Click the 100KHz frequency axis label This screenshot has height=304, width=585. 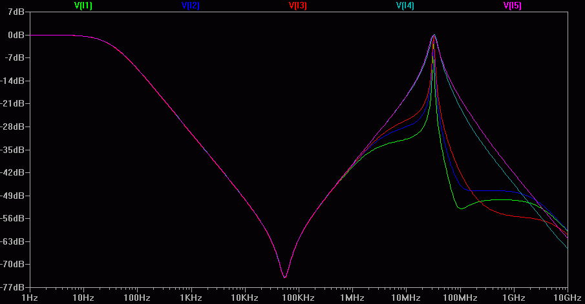tap(298, 298)
